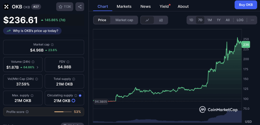Expand Volume (24h) details arrow
This screenshot has height=125, width=260.
pos(38,67)
